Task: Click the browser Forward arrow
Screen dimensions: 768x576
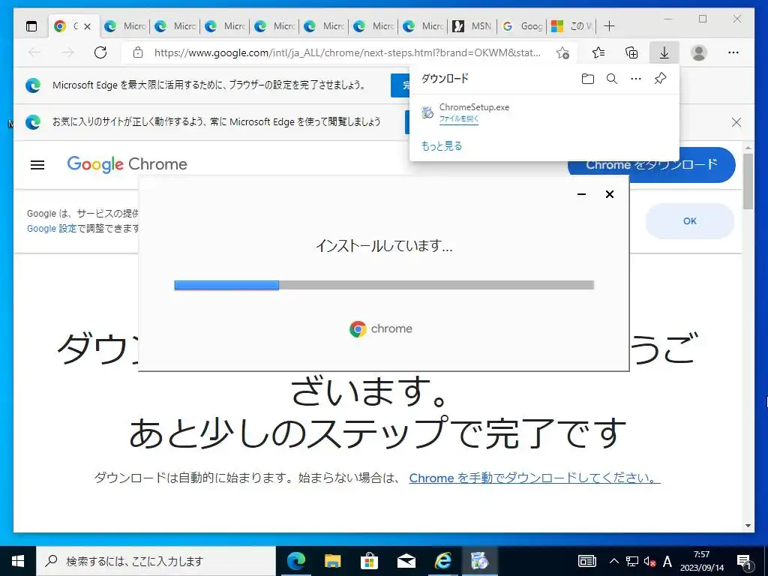Action: point(67,52)
